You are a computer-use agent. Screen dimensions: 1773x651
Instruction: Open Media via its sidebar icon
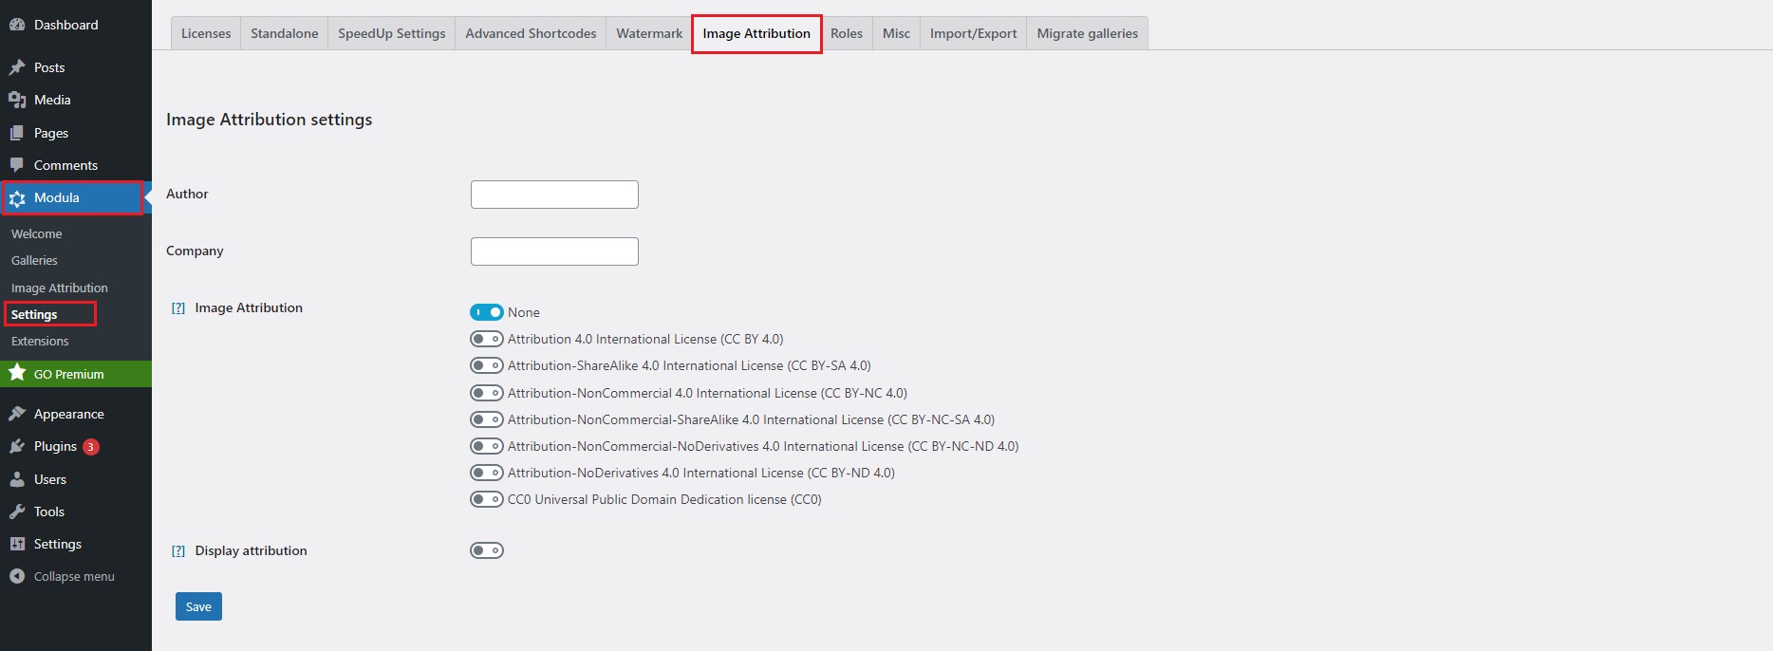(17, 100)
